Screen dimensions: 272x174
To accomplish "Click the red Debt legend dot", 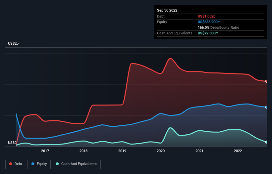I will (11, 164).
